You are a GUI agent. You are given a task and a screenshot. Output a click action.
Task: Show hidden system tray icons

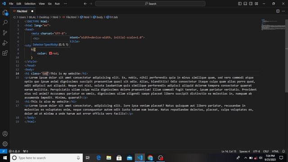click(x=246, y=158)
